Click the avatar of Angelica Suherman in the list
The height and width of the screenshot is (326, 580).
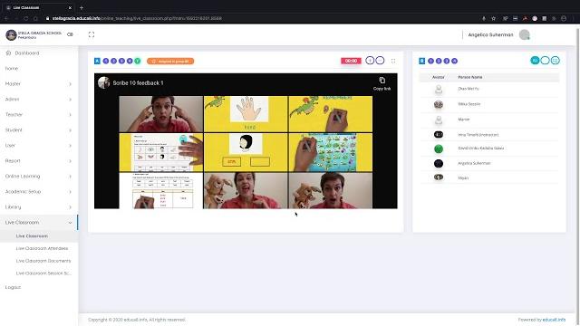439,163
